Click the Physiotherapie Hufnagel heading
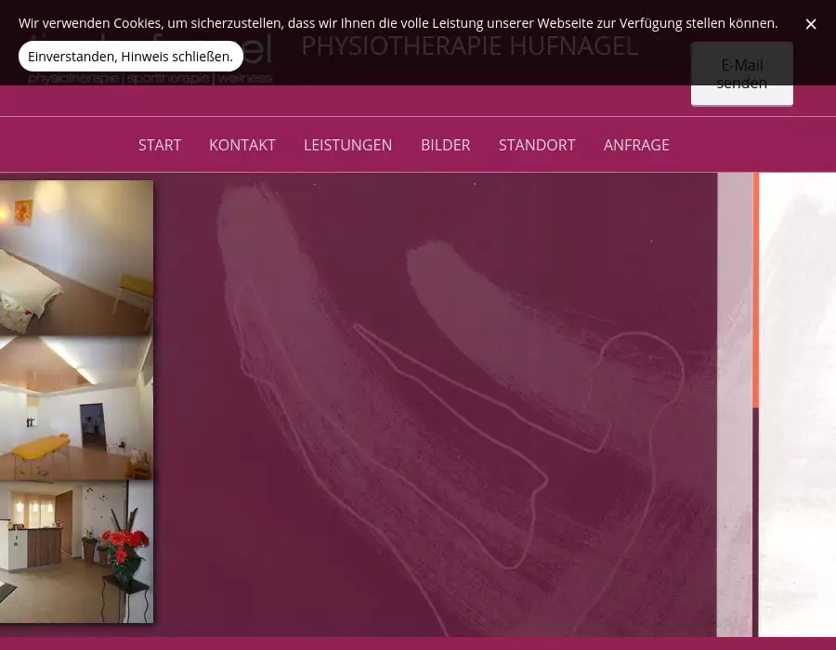This screenshot has width=836, height=650. (x=470, y=47)
